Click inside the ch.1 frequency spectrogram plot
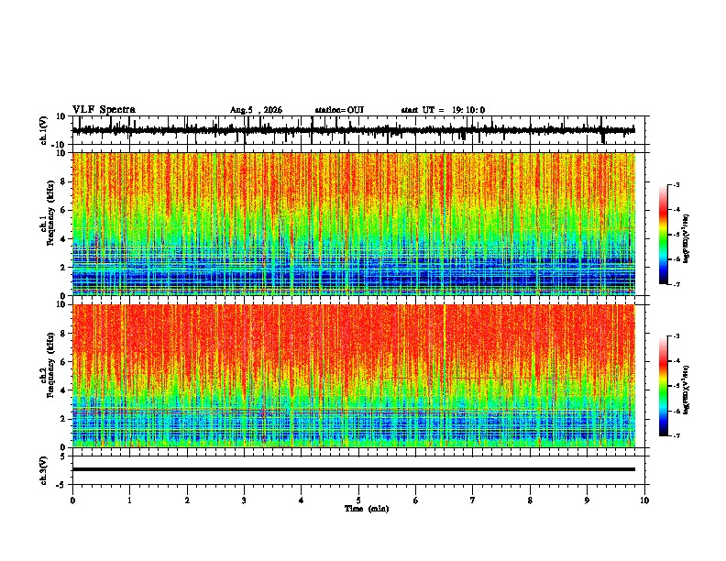 [360, 224]
